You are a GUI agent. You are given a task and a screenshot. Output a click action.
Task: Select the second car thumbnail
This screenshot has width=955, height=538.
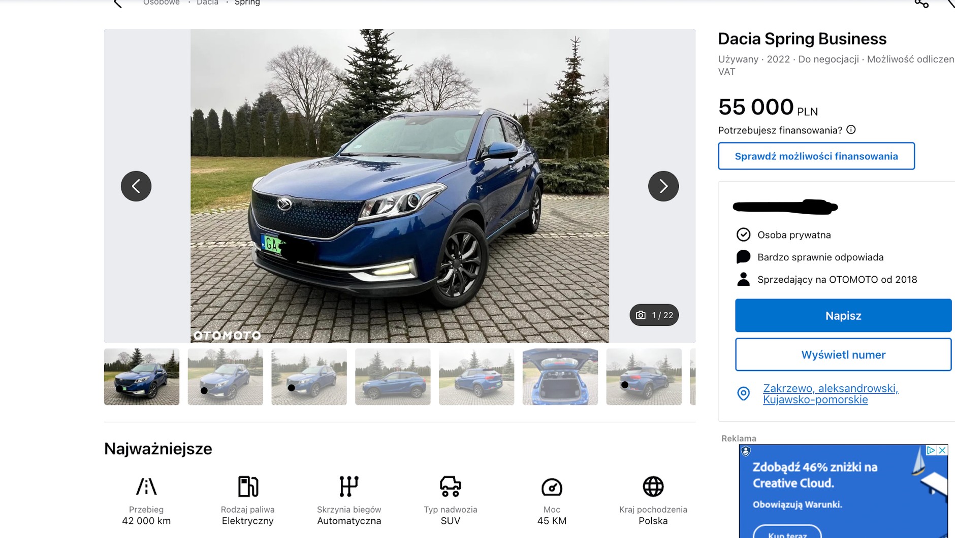226,377
